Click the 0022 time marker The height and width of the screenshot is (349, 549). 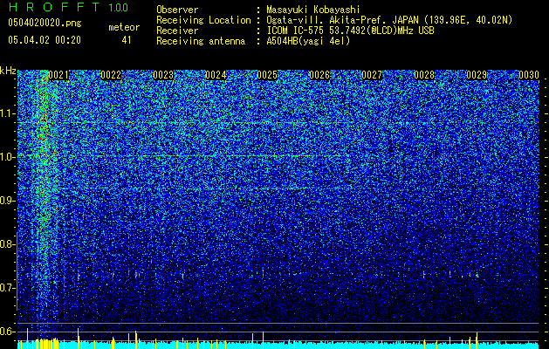(x=111, y=75)
